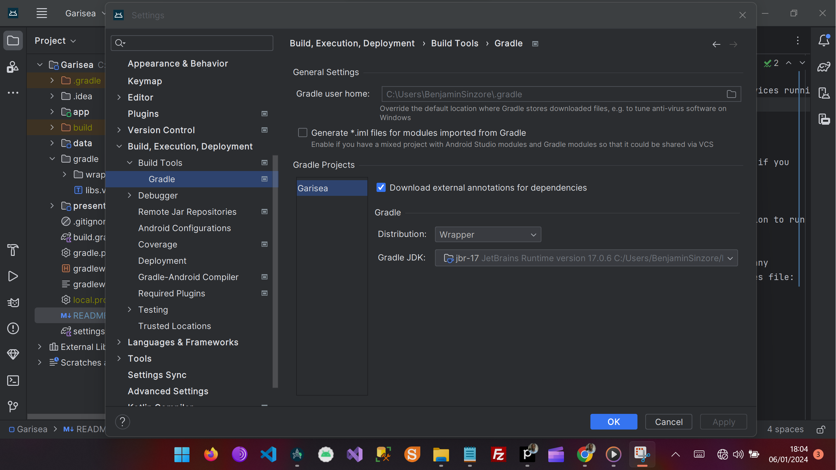Click the Git version control sidebar icon
This screenshot has width=836, height=470.
13,406
